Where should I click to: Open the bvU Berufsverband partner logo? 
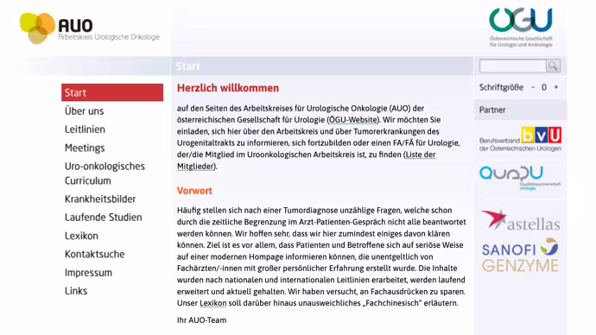click(520, 139)
